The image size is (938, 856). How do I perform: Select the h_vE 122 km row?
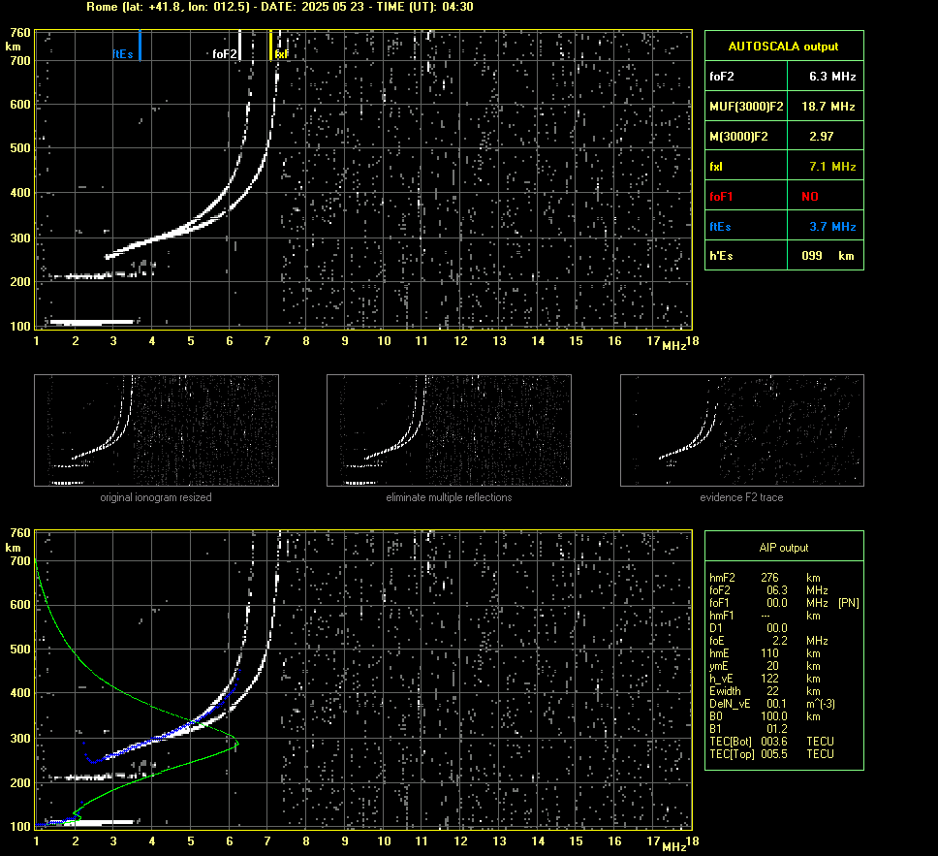765,679
